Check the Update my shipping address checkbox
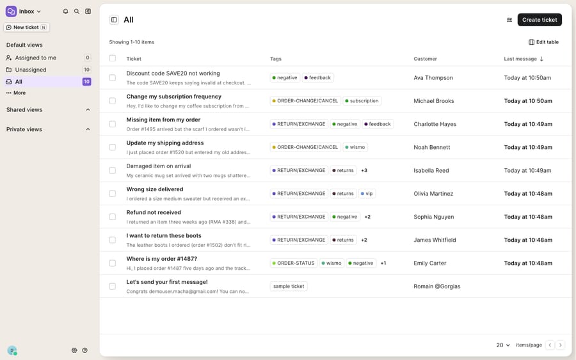 coord(113,147)
